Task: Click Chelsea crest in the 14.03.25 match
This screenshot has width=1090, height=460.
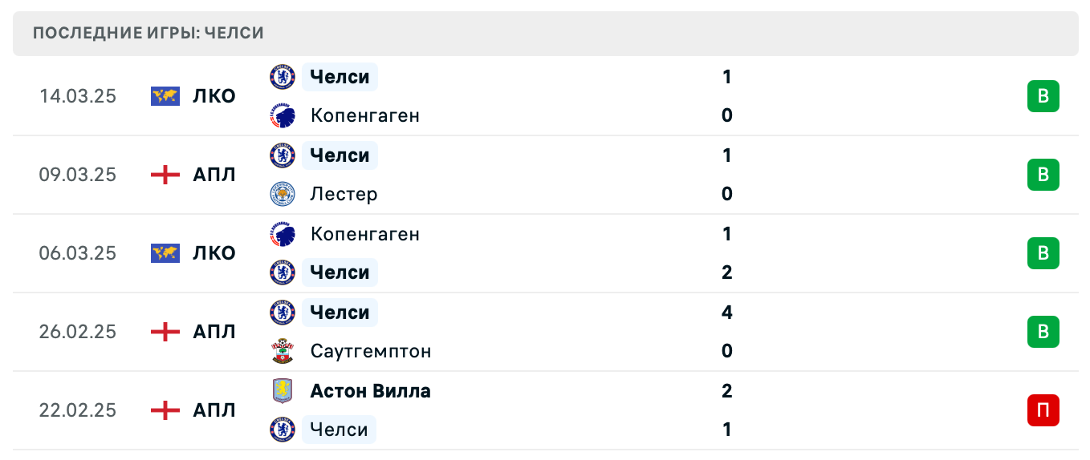Action: click(283, 77)
